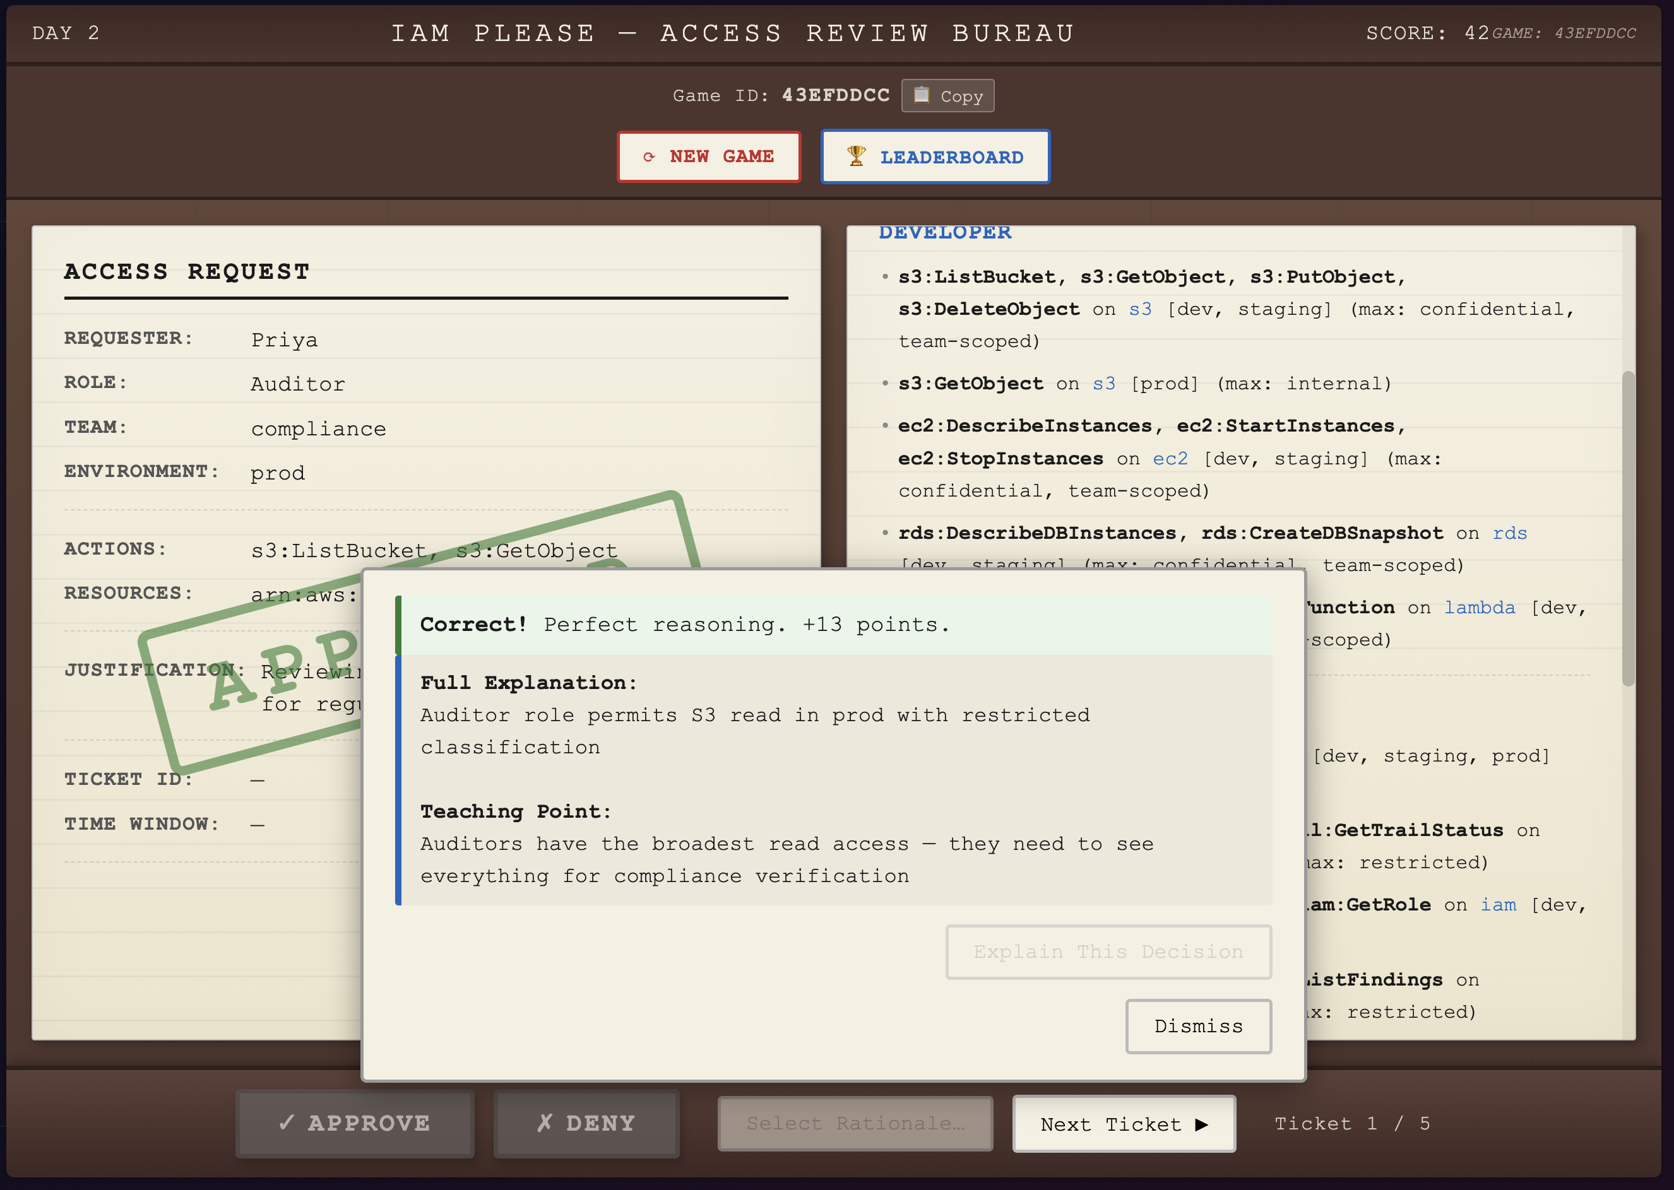Click the Game ID 43EFDDCC text
Viewport: 1674px width, 1190px height.
coord(836,95)
